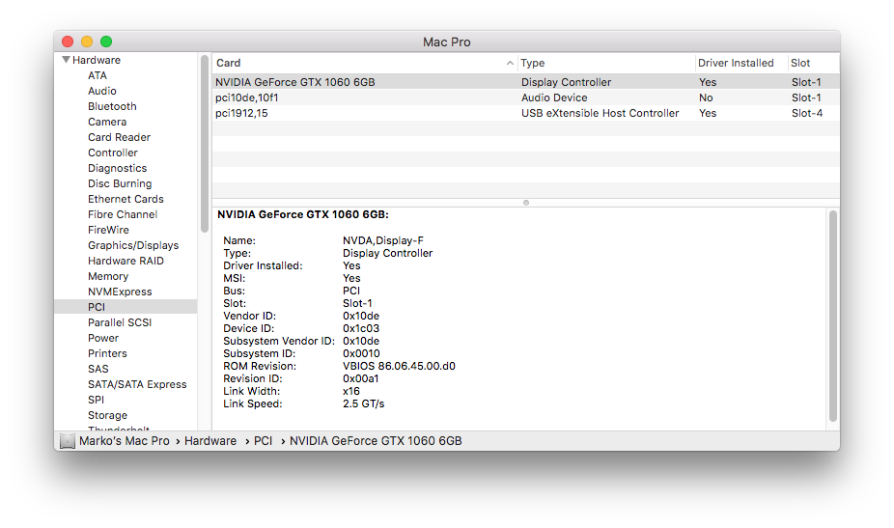The image size is (894, 528).
Task: Click the Subsystem ID value 0x0010
Action: 361,353
